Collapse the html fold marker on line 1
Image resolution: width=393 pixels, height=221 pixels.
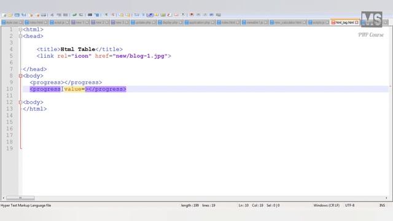[x=20, y=29]
